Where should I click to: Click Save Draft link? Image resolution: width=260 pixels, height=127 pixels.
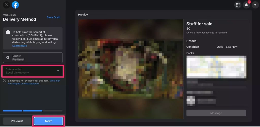pos(54,17)
